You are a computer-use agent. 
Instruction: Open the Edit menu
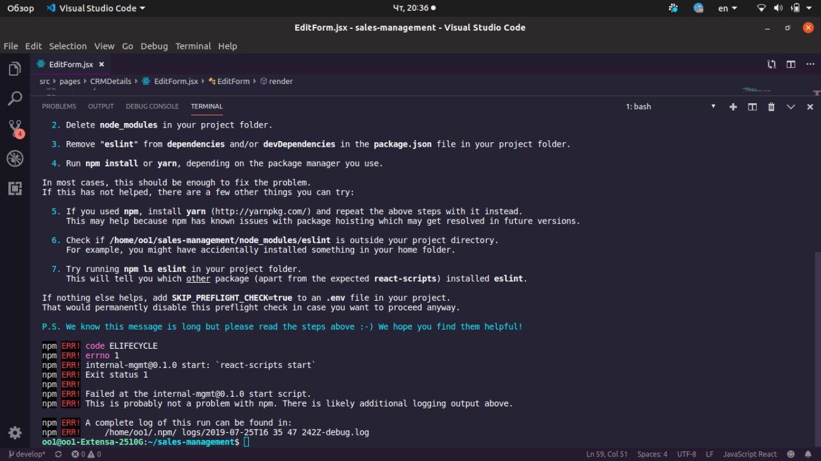click(x=33, y=46)
